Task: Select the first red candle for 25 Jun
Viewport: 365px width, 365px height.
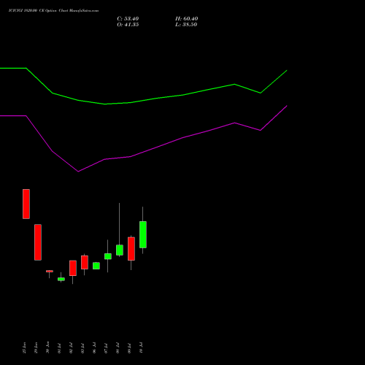Action: pyautogui.click(x=26, y=204)
